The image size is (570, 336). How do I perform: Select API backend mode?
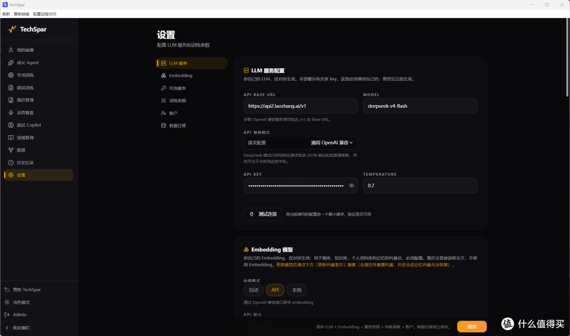click(275, 290)
